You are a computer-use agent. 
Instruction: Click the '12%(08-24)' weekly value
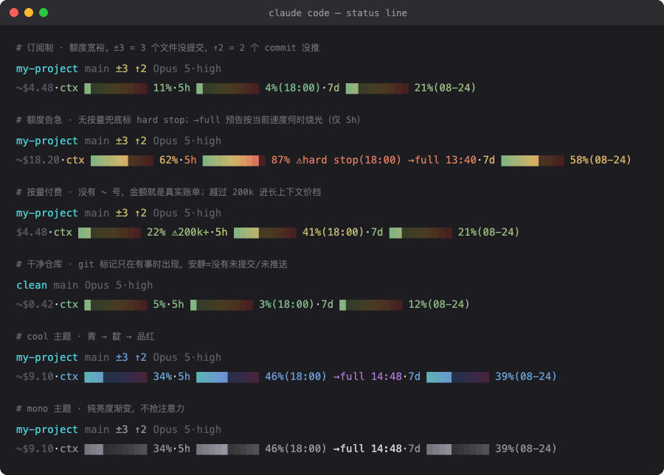click(439, 304)
